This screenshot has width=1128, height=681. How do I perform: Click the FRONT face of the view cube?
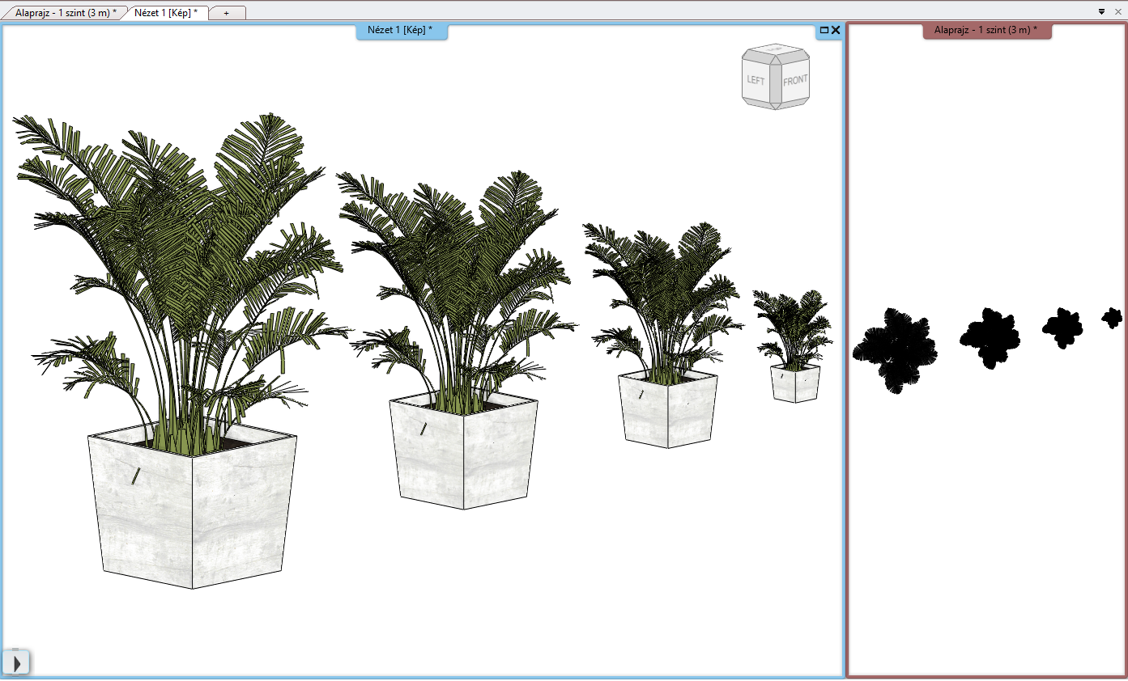pyautogui.click(x=795, y=81)
